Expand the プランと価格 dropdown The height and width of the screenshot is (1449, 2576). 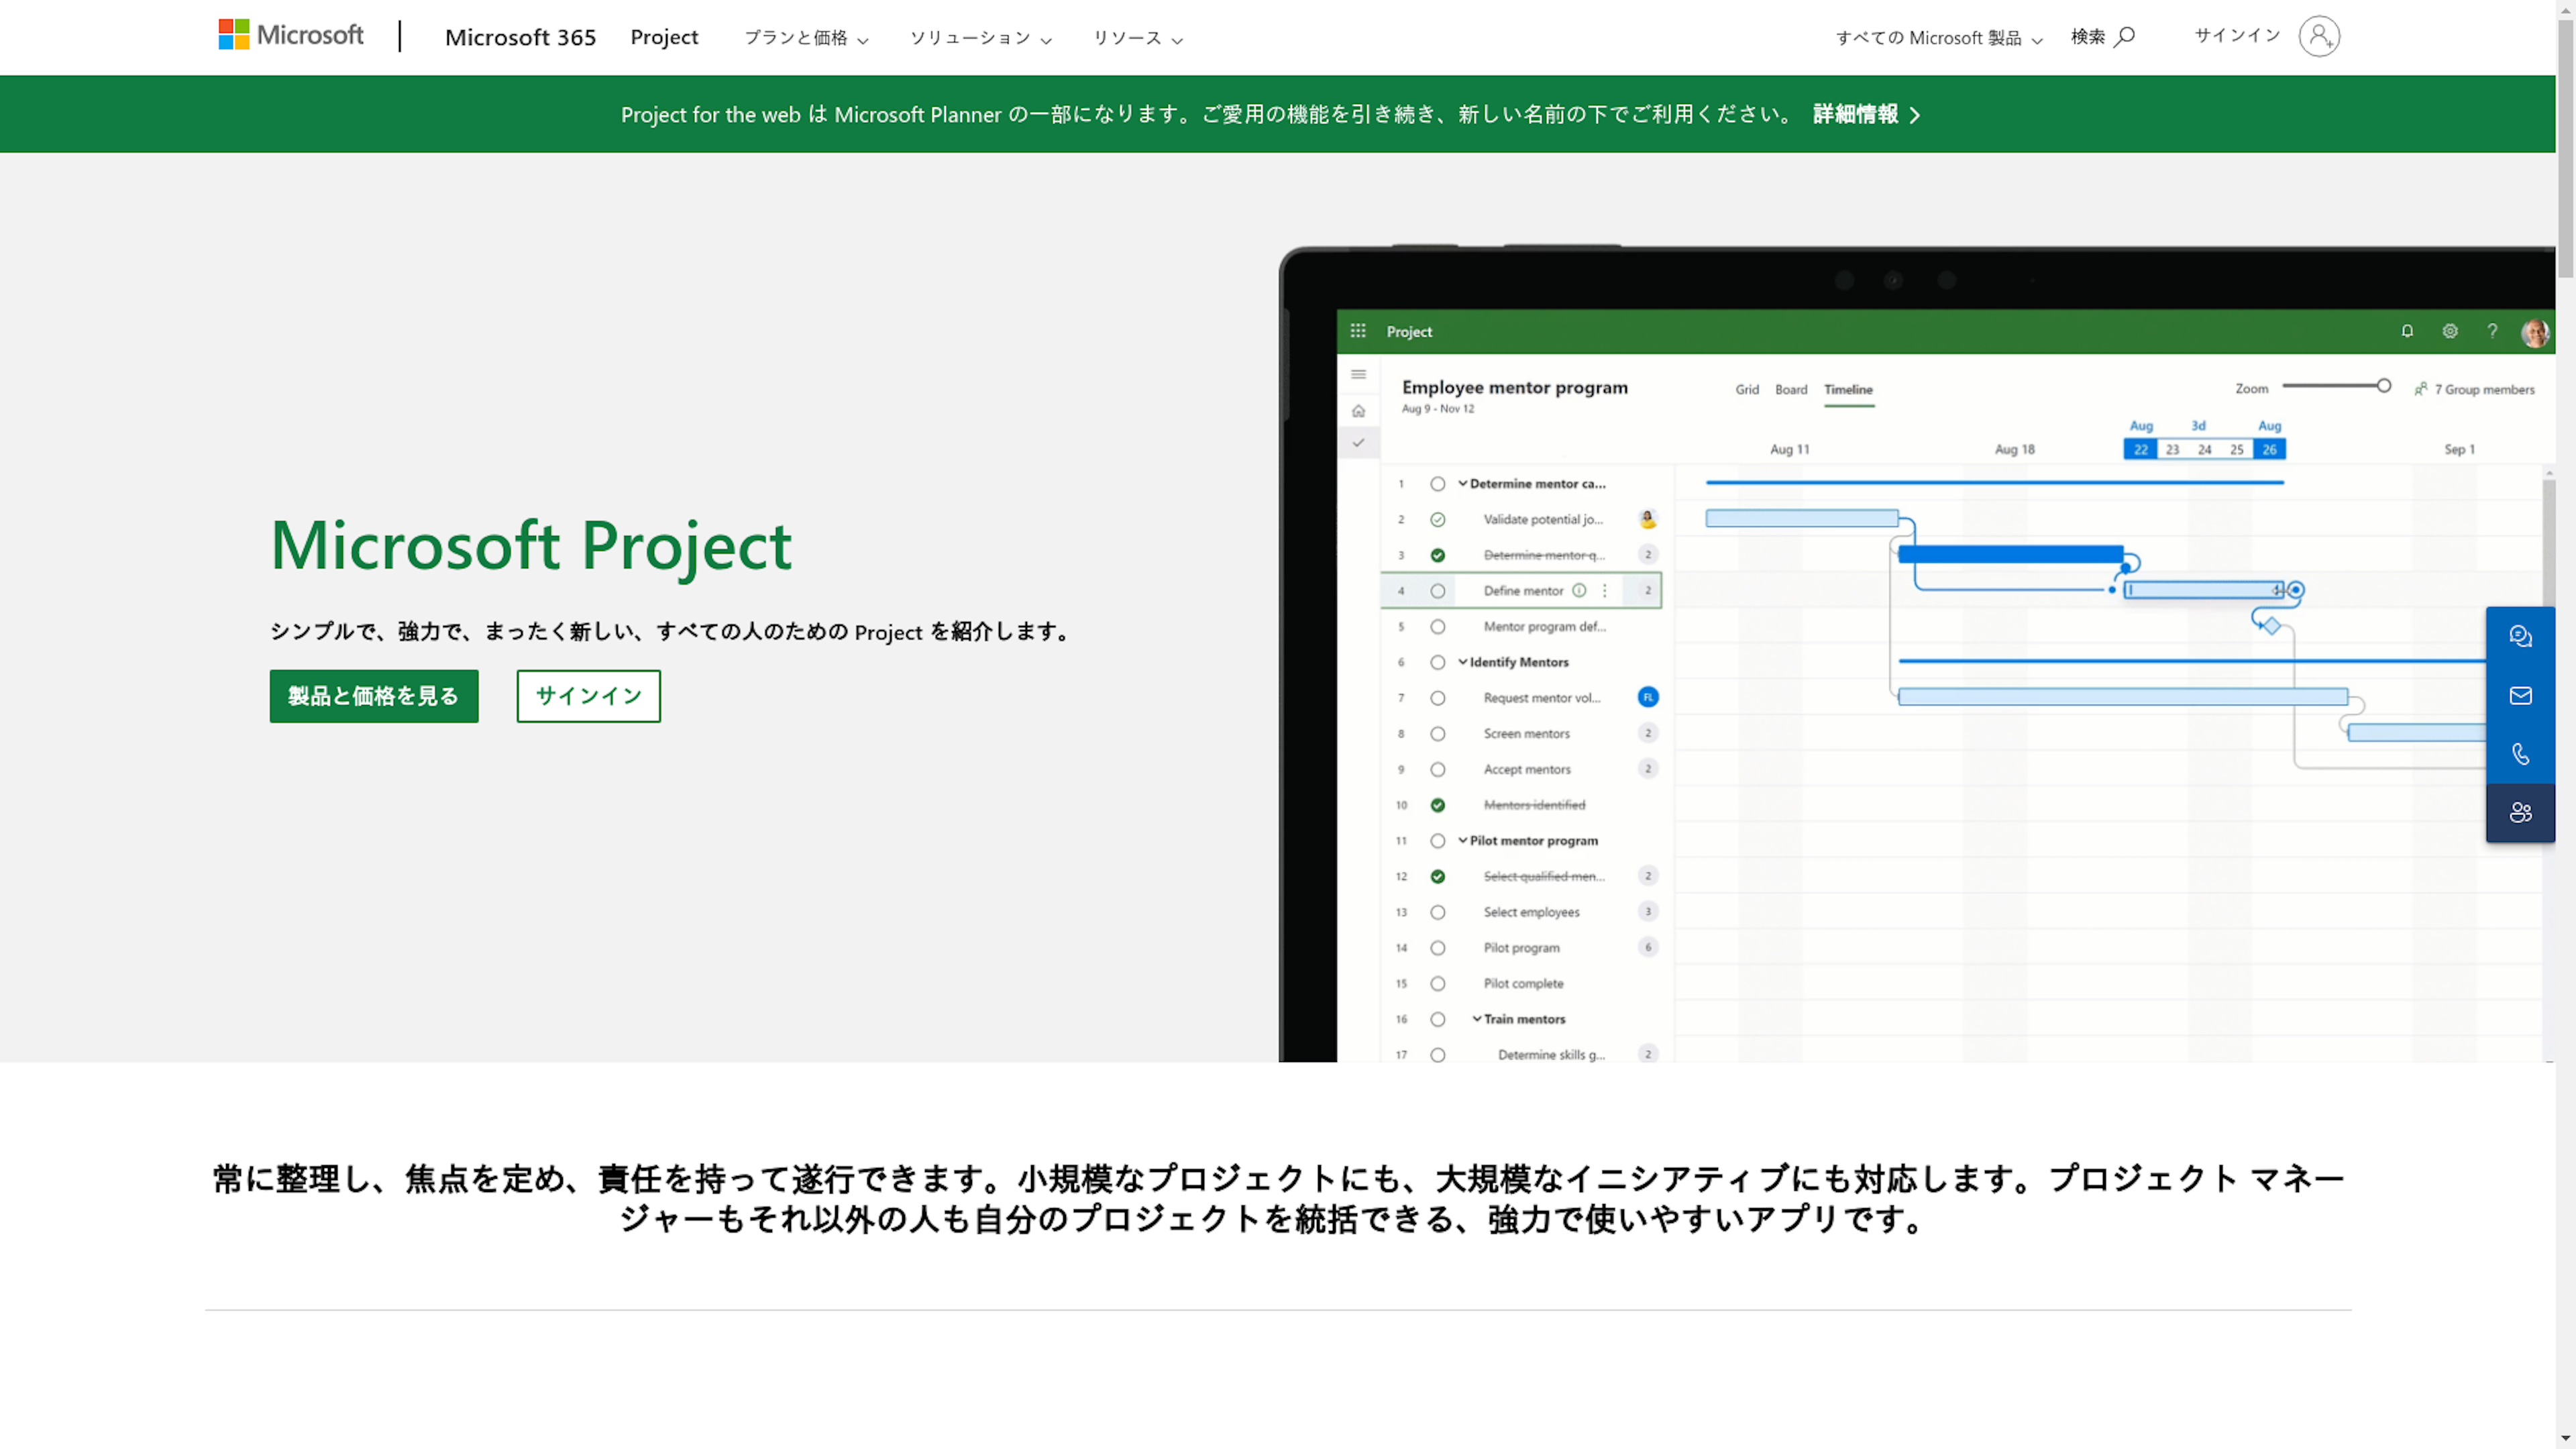[806, 38]
